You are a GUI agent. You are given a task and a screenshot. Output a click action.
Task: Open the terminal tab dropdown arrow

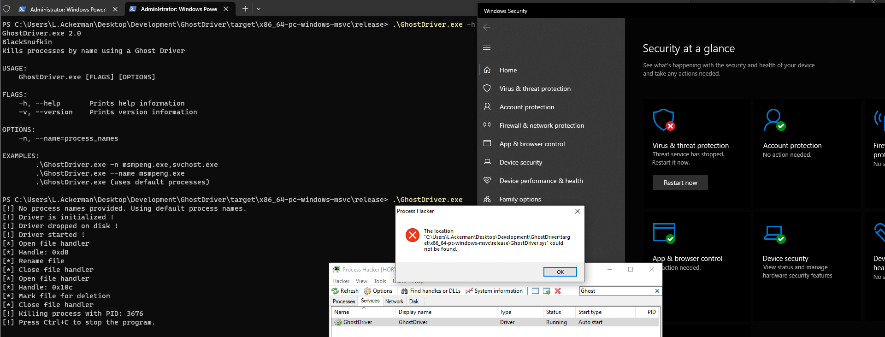click(259, 9)
